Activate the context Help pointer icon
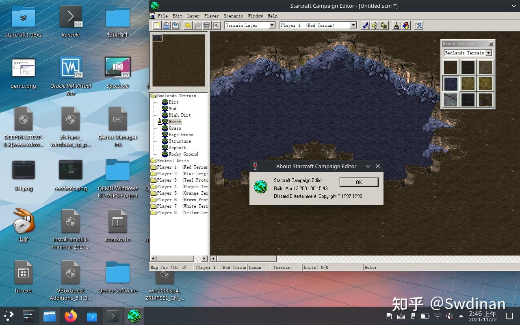The height and width of the screenshot is (325, 520). coord(418,25)
